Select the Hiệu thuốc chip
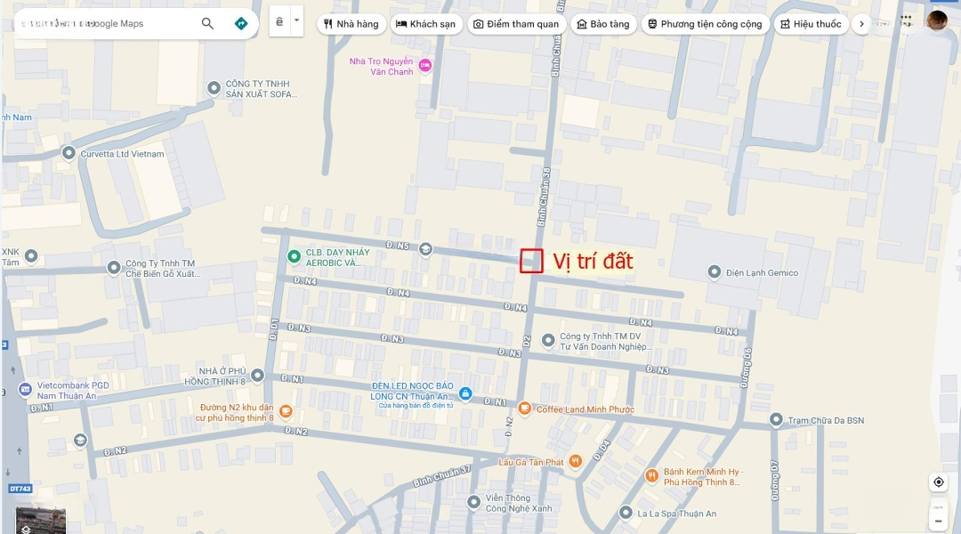 click(x=811, y=24)
